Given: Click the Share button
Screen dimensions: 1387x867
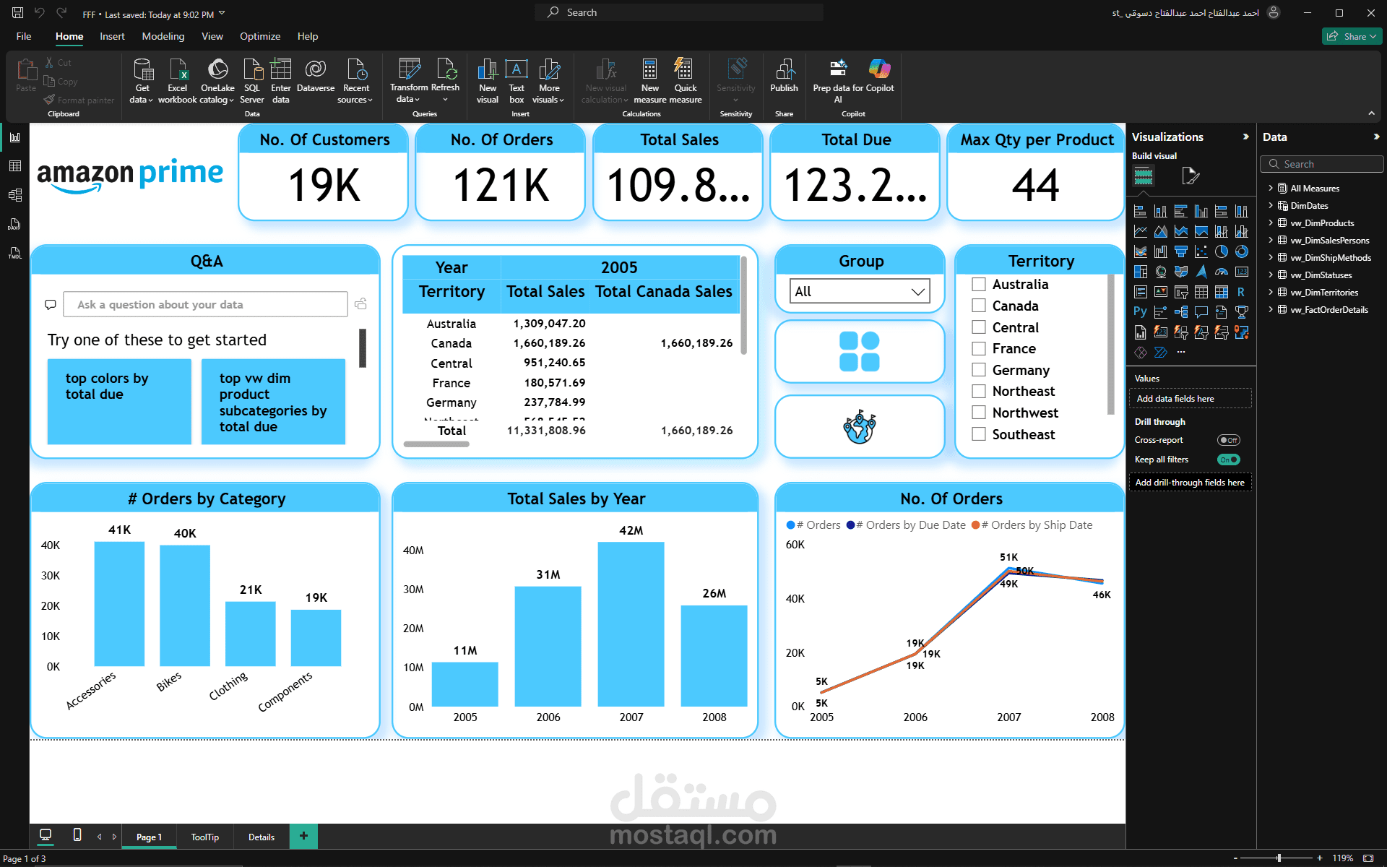Looking at the screenshot, I should point(1351,36).
